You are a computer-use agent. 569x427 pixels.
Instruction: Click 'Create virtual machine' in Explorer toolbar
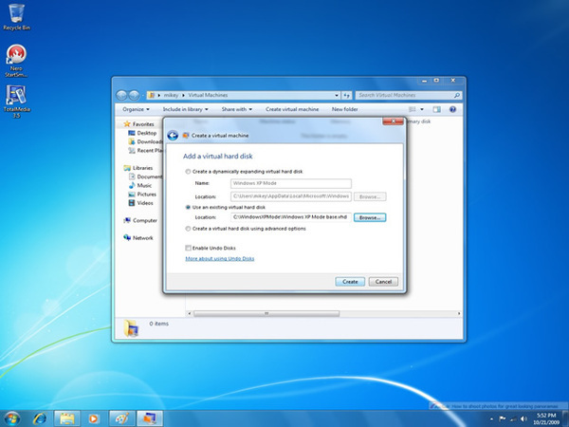292,109
